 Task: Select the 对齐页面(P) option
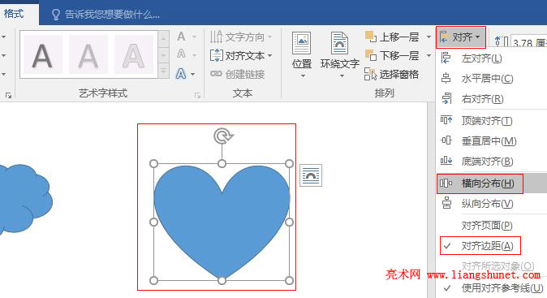click(x=491, y=226)
